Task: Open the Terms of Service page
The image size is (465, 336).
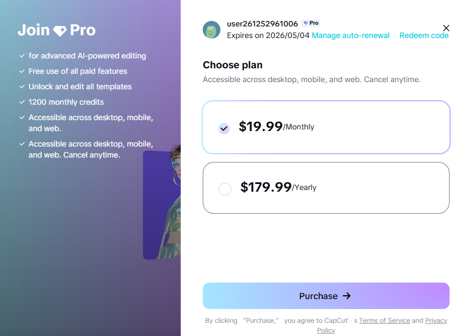Action: [x=385, y=320]
